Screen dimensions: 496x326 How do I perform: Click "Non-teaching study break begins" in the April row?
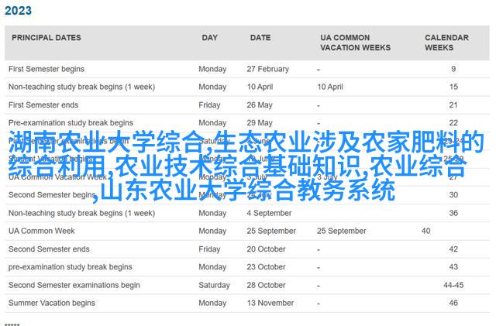[81, 87]
